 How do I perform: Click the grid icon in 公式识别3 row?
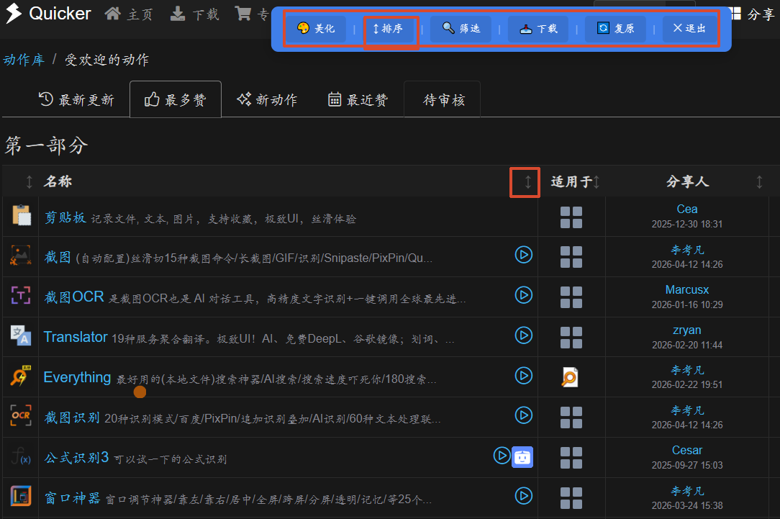coord(571,458)
